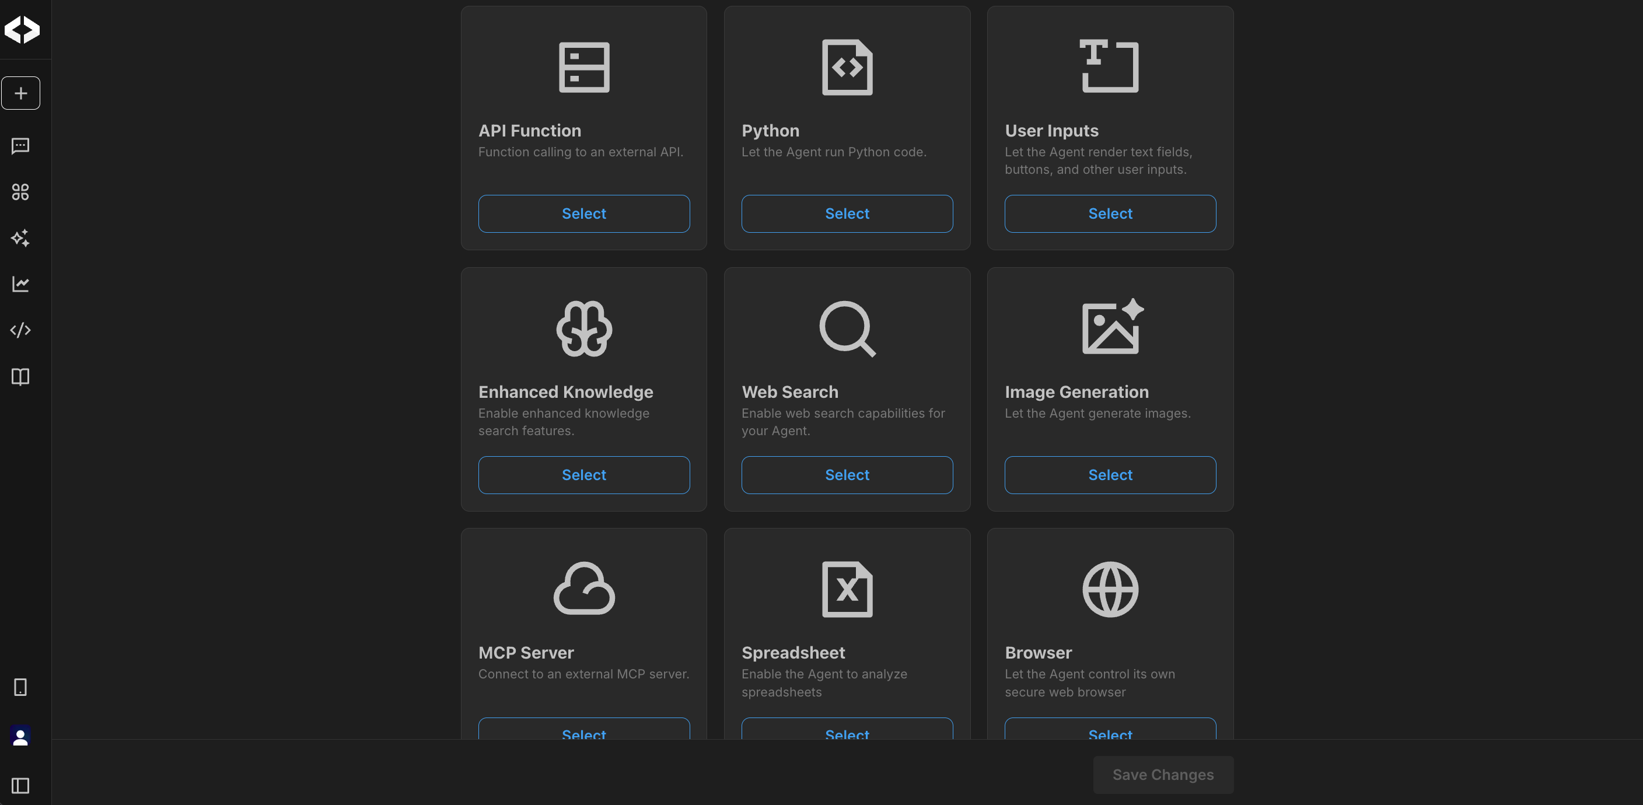The height and width of the screenshot is (805, 1643).
Task: Open the analytics chart sidebar icon
Action: pyautogui.click(x=20, y=284)
